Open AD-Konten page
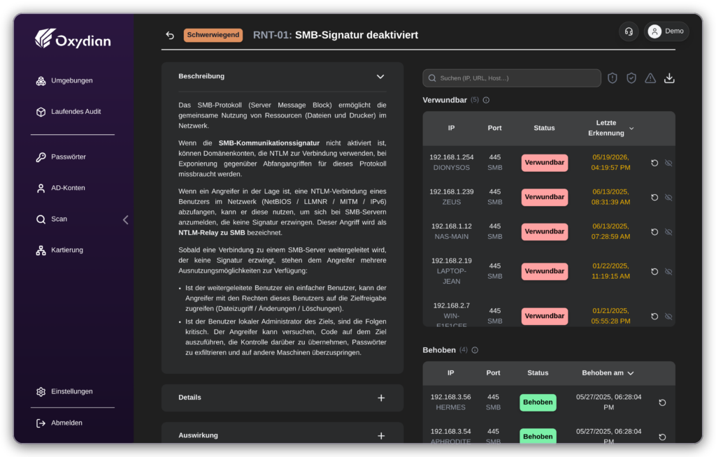The width and height of the screenshot is (716, 457). pos(60,188)
